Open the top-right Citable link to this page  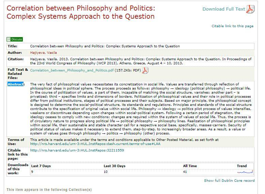pyautogui.click(x=233, y=26)
